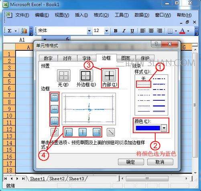Click the horizontal scrollbar thumb

click(x=147, y=179)
